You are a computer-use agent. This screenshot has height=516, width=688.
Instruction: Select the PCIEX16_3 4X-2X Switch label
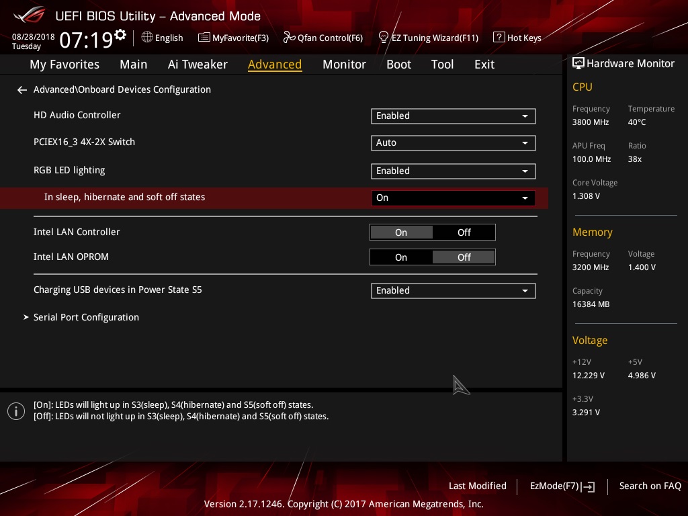(x=84, y=142)
